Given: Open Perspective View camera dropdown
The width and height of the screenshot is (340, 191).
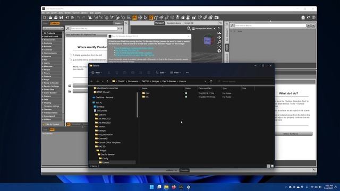Looking at the screenshot, I should coord(203,28).
